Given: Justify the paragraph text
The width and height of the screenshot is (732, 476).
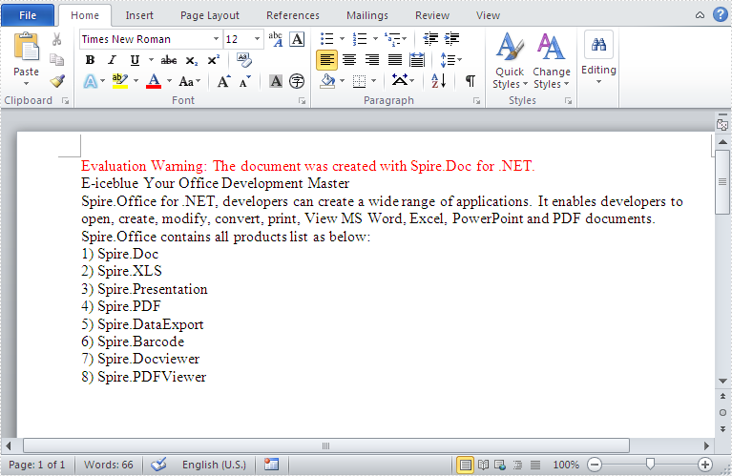Looking at the screenshot, I should pyautogui.click(x=395, y=60).
